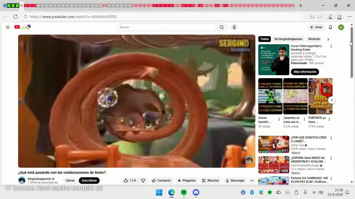Click the search magnifier button
This screenshot has height=199, width=355.
tap(222, 27)
